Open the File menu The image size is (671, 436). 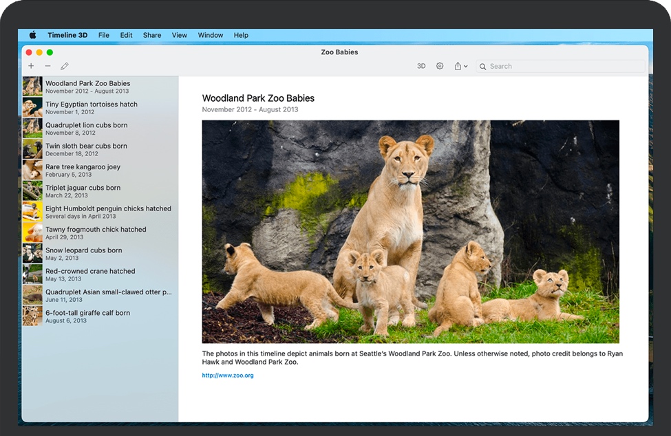[104, 35]
